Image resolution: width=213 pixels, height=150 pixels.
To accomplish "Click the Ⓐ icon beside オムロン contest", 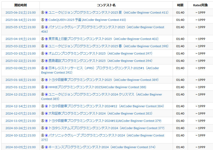I will point(43,53).
